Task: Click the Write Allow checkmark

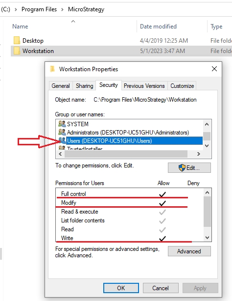Action: coord(162,239)
